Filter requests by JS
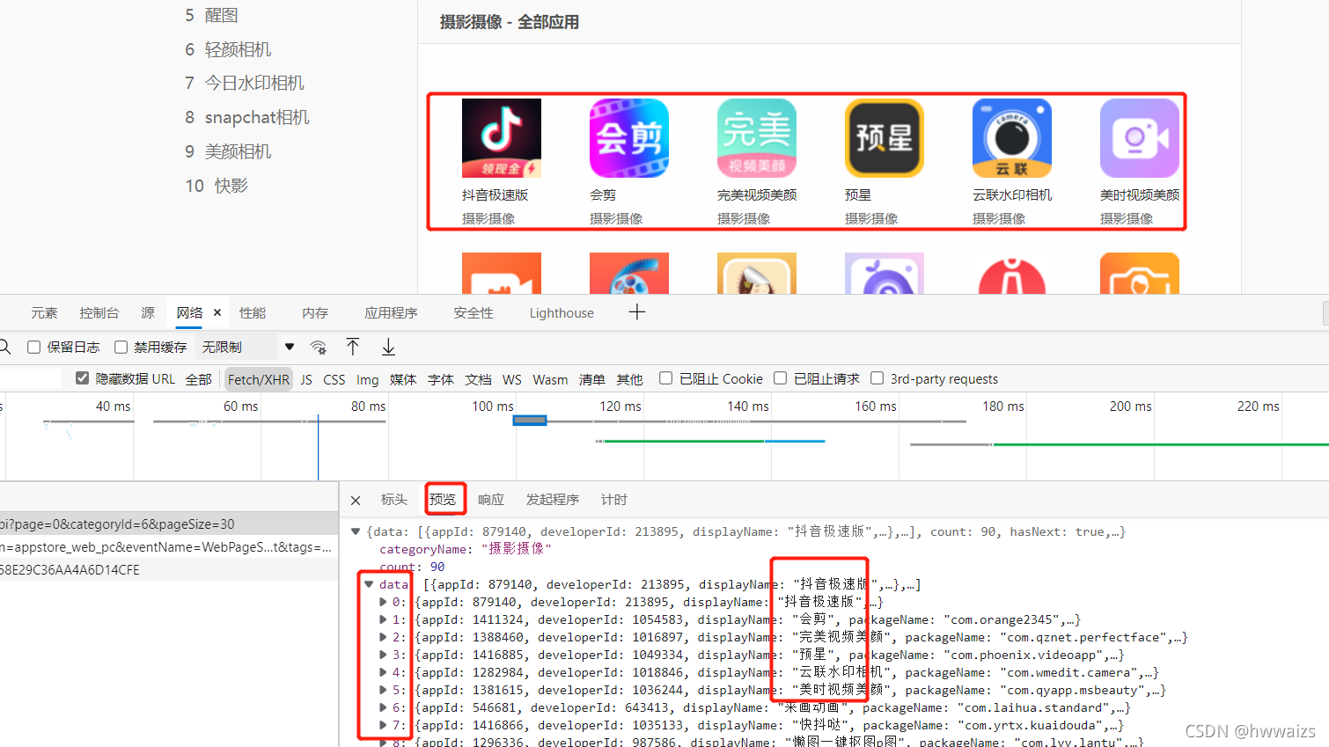The image size is (1329, 747). 306,379
